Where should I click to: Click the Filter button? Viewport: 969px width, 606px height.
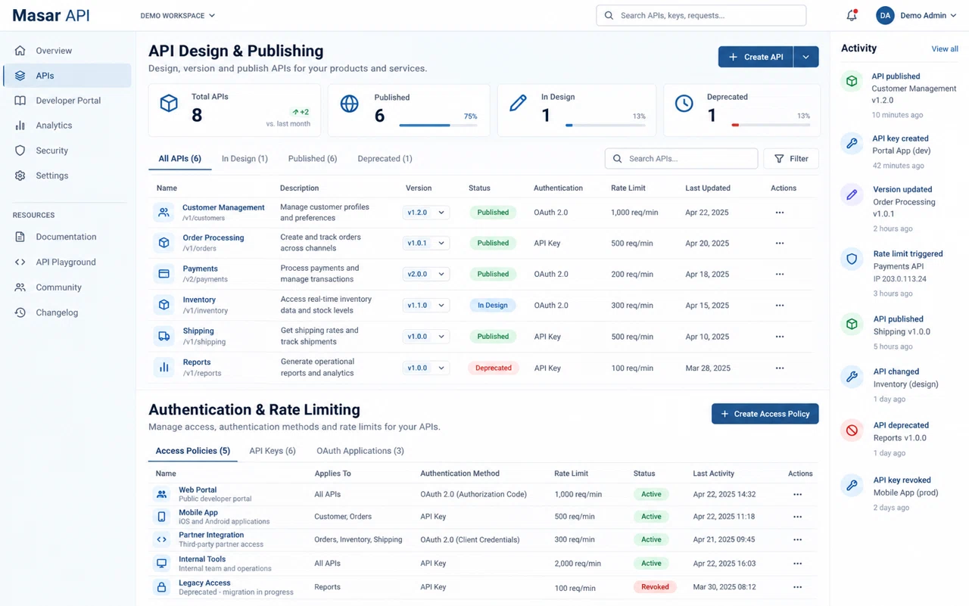click(x=791, y=159)
